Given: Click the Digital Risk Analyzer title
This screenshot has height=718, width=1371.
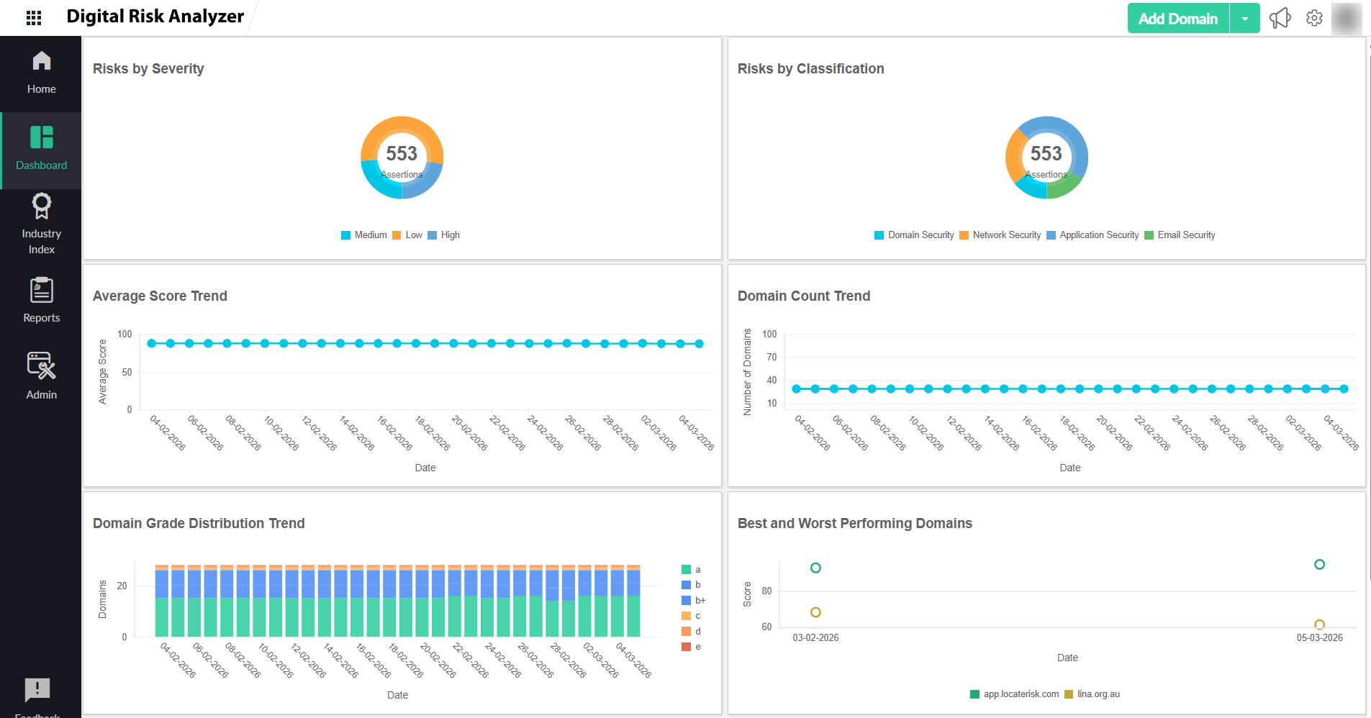Looking at the screenshot, I should coord(155,17).
